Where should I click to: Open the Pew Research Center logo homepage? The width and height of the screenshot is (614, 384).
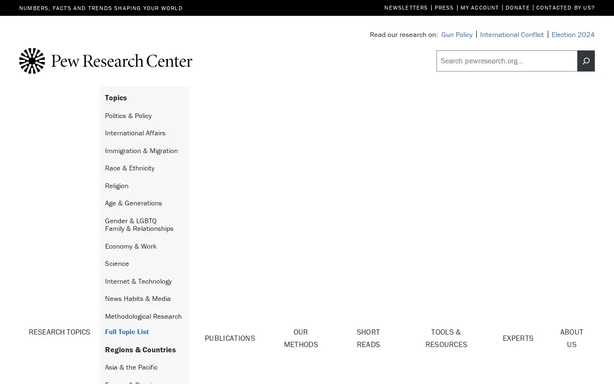pos(106,61)
